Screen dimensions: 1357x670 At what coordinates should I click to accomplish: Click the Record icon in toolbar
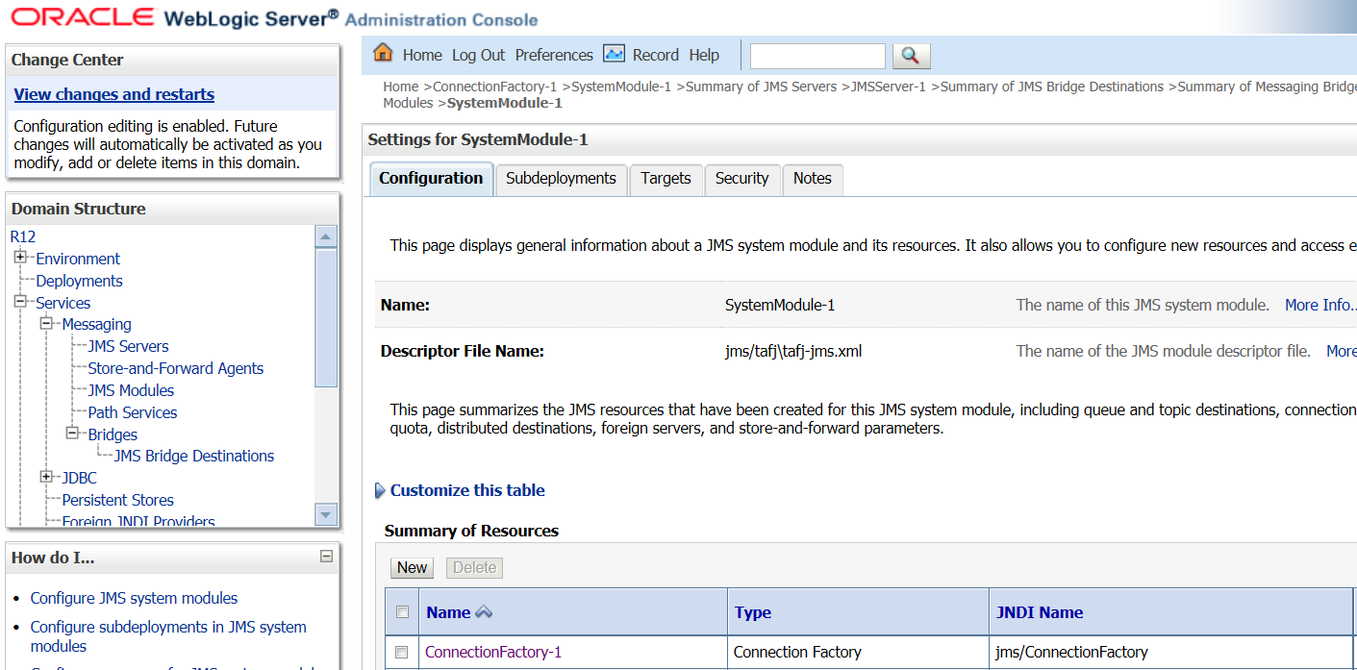(x=615, y=54)
